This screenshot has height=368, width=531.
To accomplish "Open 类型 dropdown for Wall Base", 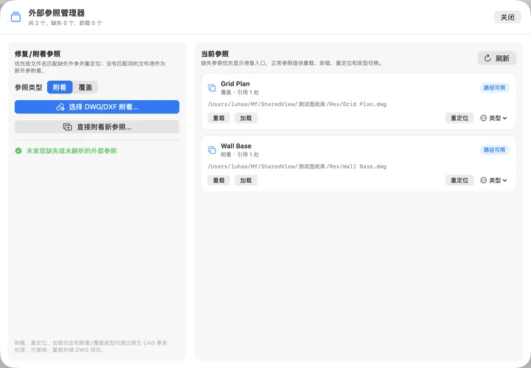I will (x=493, y=180).
